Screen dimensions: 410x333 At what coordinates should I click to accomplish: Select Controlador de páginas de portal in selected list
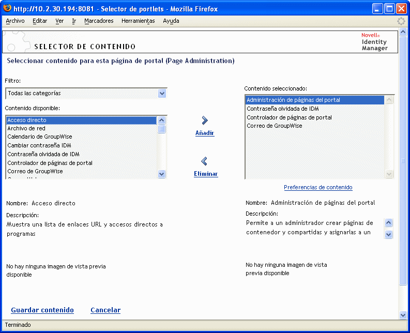(x=315, y=117)
